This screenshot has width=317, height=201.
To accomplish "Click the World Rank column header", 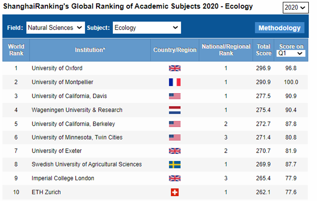I will coord(16,50).
